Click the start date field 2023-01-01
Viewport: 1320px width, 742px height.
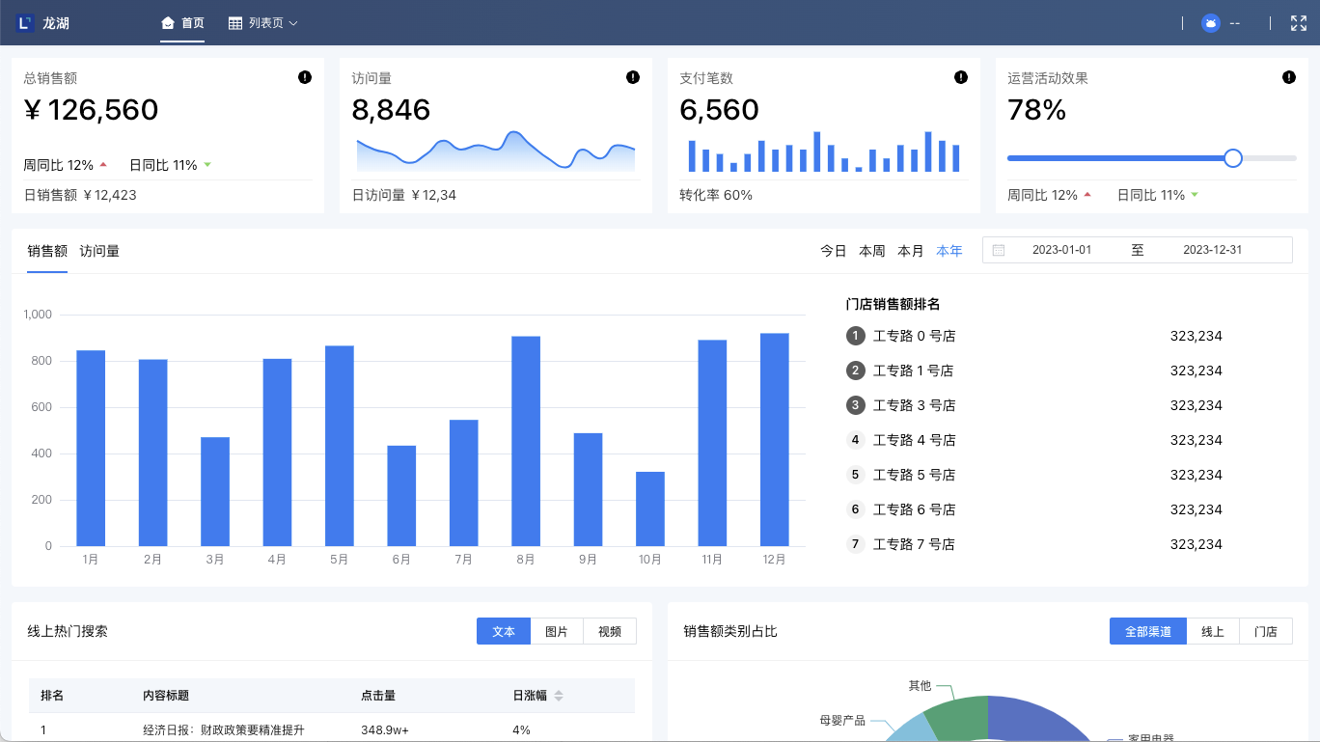click(1061, 250)
